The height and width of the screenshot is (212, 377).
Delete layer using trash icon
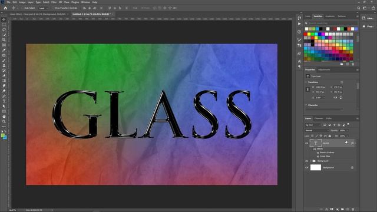pos(353,210)
